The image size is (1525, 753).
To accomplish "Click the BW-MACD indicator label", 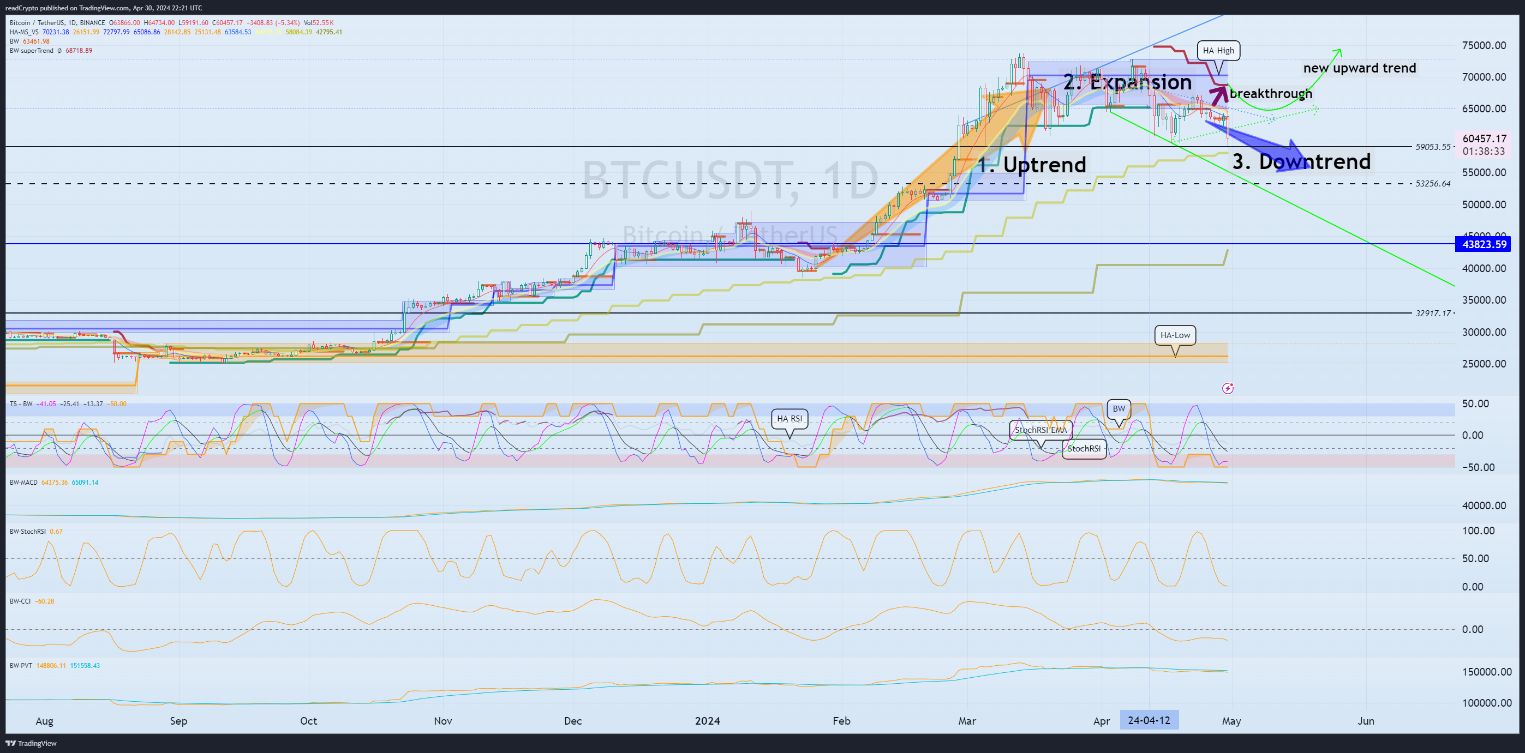I will [23, 483].
